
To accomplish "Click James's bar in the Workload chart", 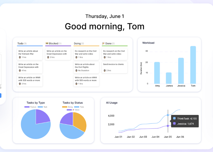I will click(169, 78).
